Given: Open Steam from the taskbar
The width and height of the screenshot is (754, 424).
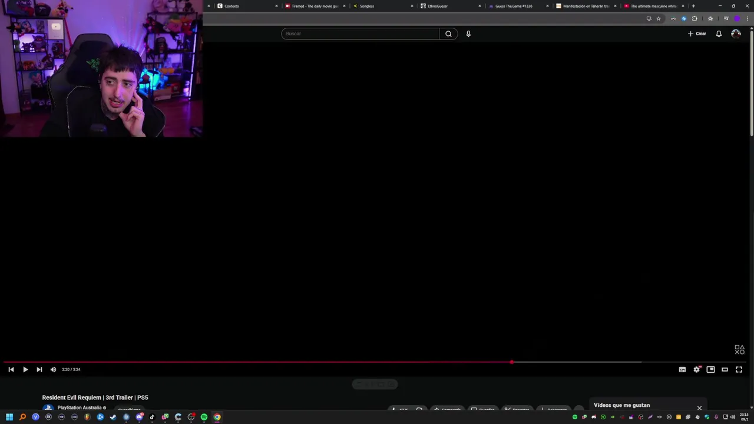Looking at the screenshot, I should 113,417.
